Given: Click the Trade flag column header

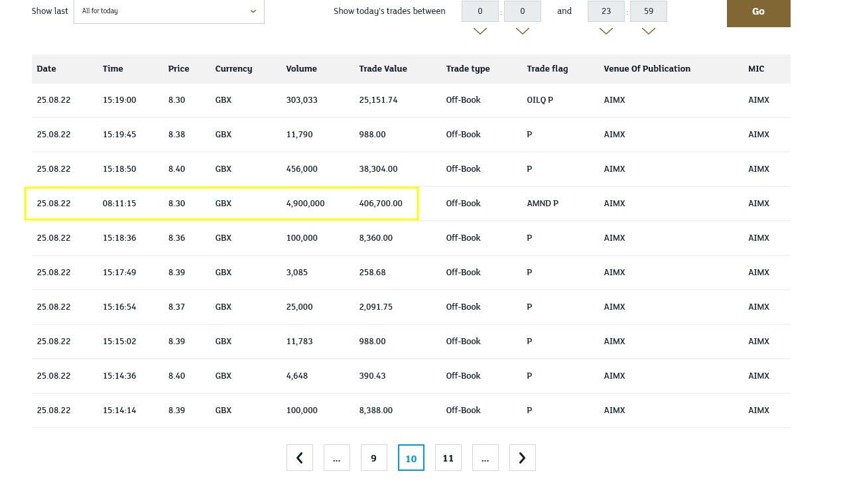Looking at the screenshot, I should click(x=547, y=68).
